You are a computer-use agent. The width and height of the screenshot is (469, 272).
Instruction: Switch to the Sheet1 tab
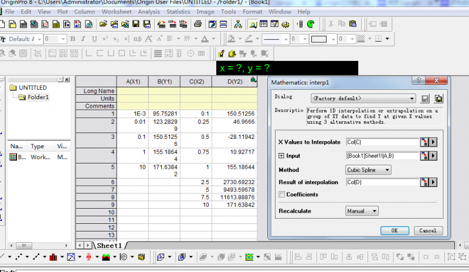tap(109, 246)
